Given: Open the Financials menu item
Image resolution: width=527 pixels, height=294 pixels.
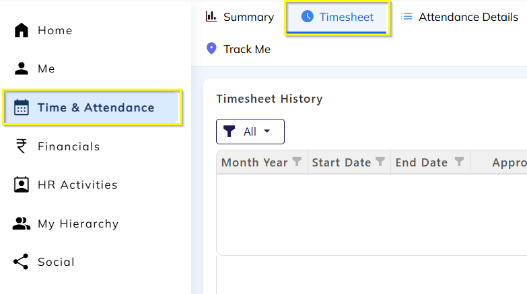Looking at the screenshot, I should tap(69, 146).
